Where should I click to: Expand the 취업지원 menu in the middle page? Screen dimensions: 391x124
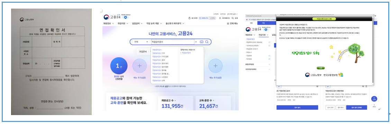pos(123,23)
